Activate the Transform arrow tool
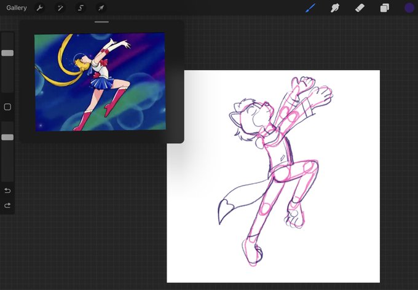The width and height of the screenshot is (418, 290). (101, 8)
